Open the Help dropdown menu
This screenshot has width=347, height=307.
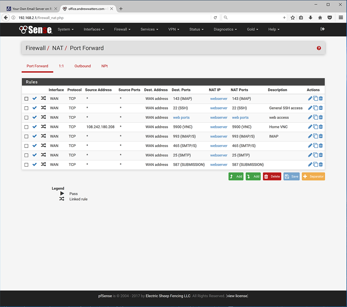click(x=274, y=29)
